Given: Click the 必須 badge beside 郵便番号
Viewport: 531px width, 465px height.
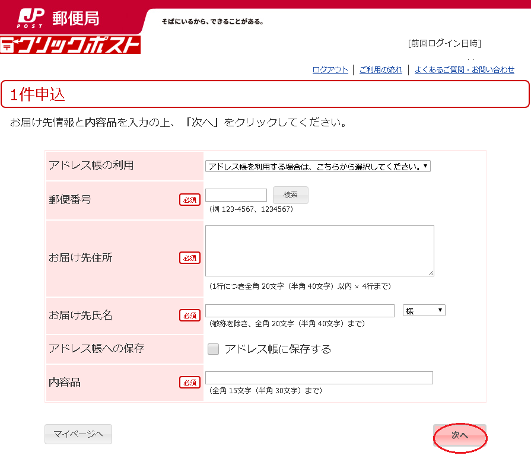Looking at the screenshot, I should click(x=190, y=200).
